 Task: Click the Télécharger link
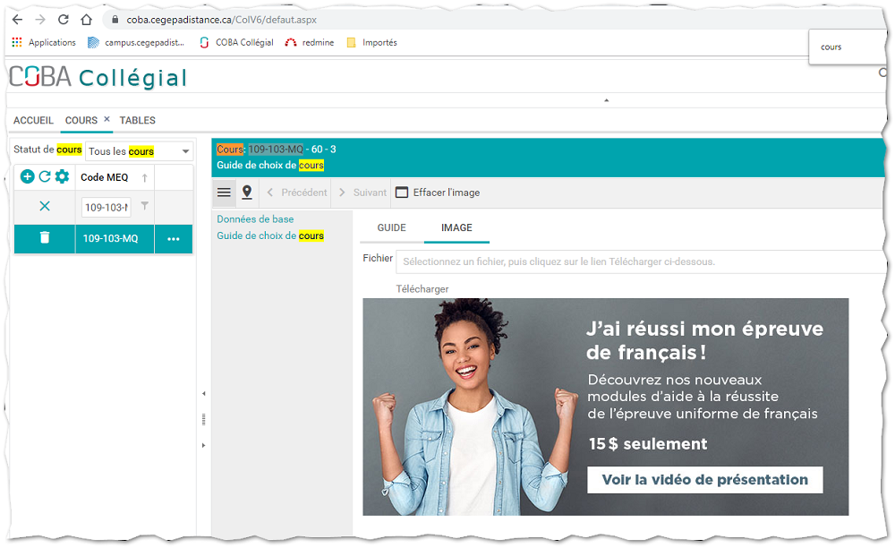click(x=422, y=288)
